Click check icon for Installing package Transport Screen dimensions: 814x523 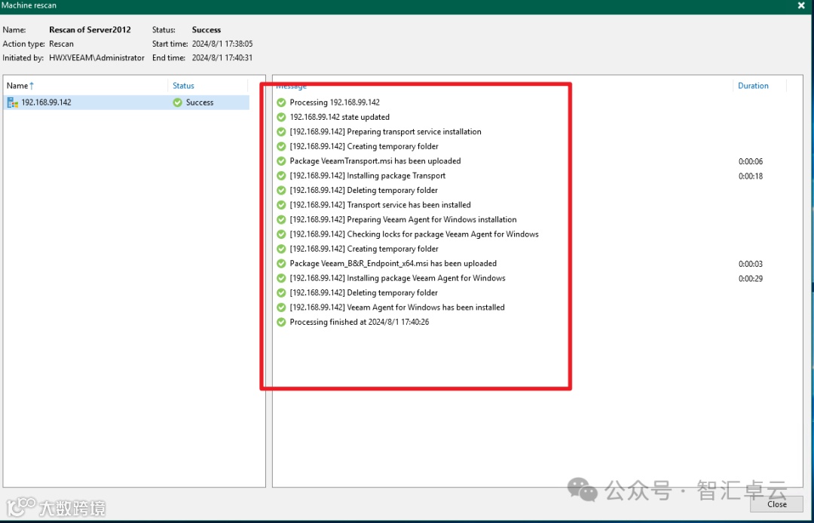(x=281, y=176)
